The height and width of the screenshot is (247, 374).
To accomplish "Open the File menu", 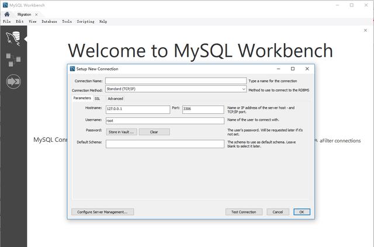I will [x=6, y=22].
